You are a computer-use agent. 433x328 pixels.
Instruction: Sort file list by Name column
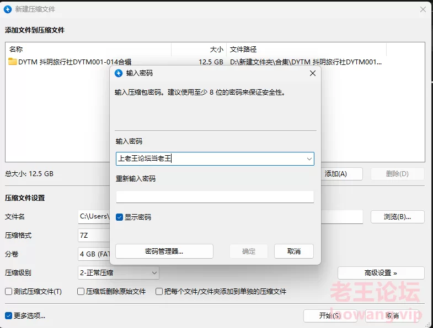pos(88,50)
